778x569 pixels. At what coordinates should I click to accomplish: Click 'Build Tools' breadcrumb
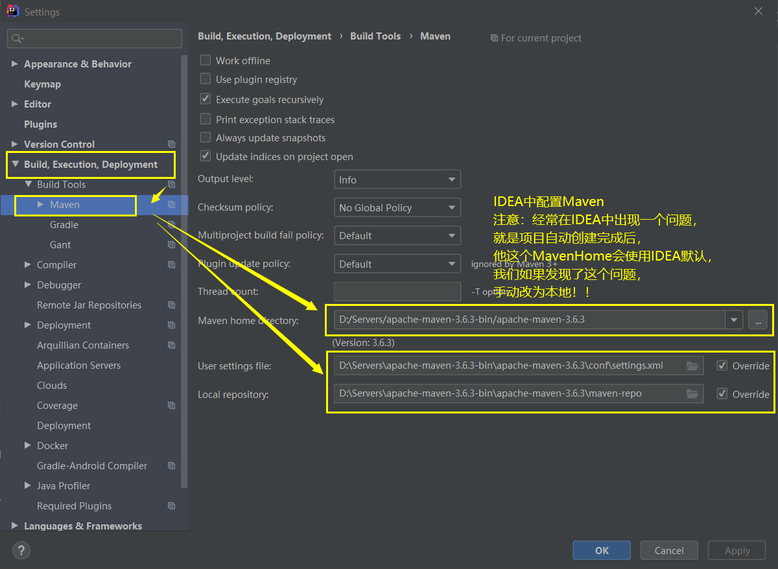(x=375, y=36)
